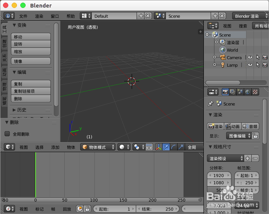Enable the 全局删除 checkbox
Image resolution: width=269 pixels, height=214 pixels.
pyautogui.click(x=7, y=134)
